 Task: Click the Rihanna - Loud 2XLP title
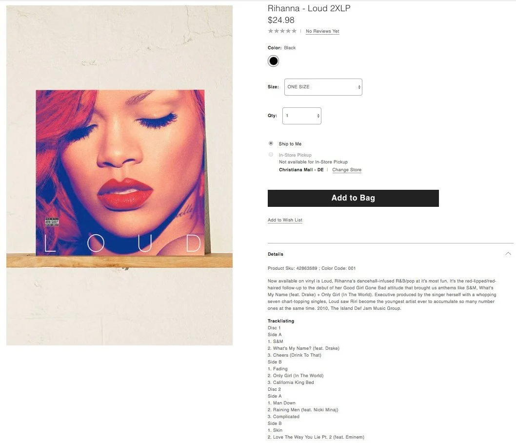[309, 8]
